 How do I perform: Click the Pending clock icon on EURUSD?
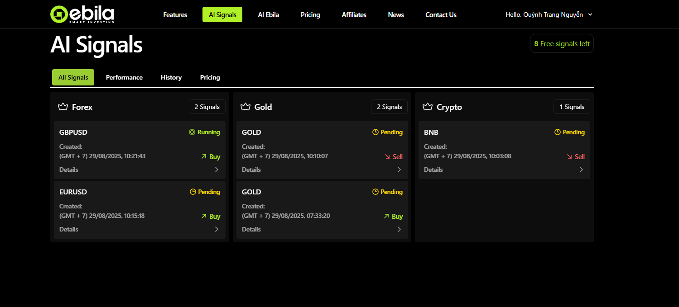[x=193, y=192]
